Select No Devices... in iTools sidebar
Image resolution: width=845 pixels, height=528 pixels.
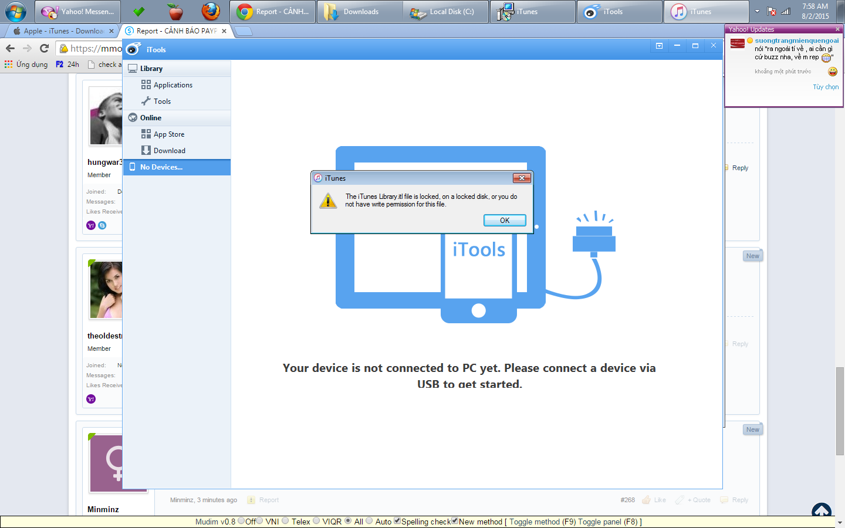tap(177, 167)
